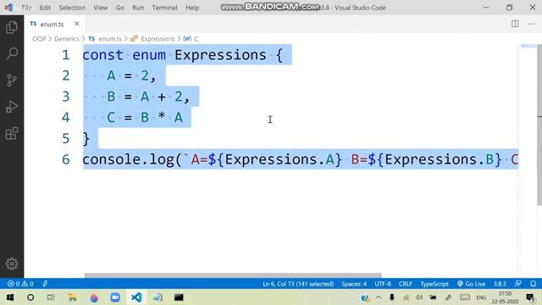Close the enum.ts tab
This screenshot has width=542, height=305.
[x=77, y=24]
